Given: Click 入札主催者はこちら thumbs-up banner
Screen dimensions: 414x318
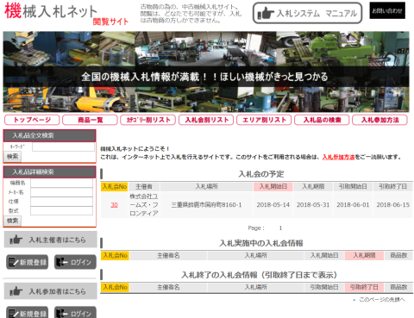Looking at the screenshot, I should pyautogui.click(x=50, y=240).
